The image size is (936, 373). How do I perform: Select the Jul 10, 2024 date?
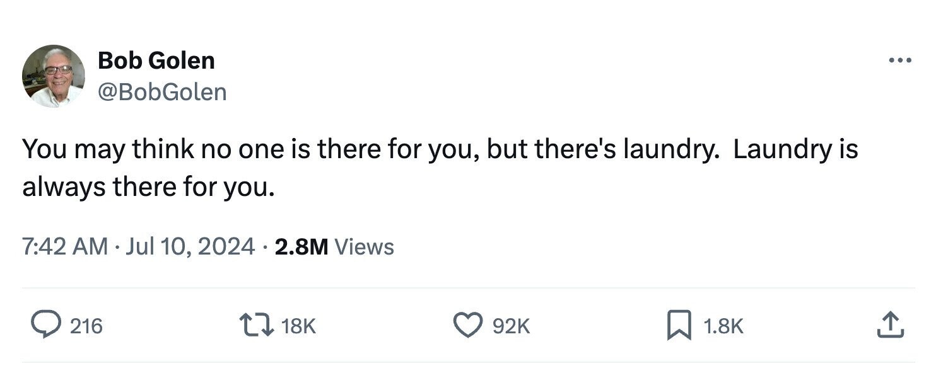pyautogui.click(x=190, y=246)
